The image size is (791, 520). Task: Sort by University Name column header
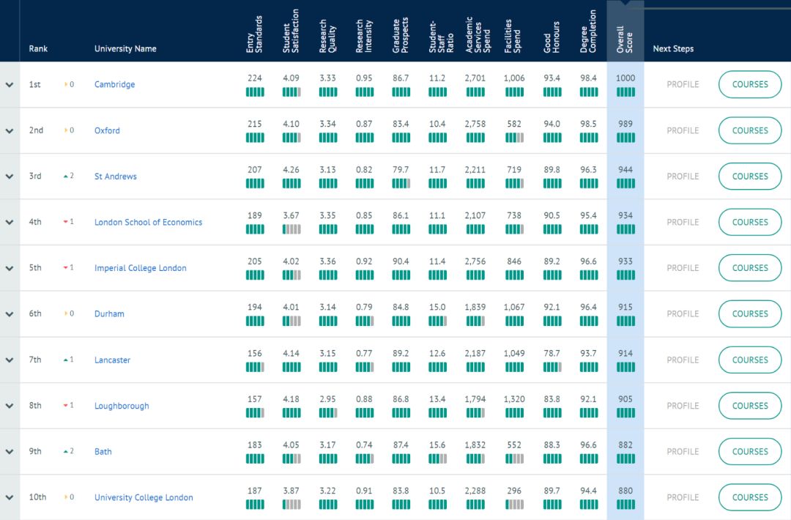[x=125, y=48]
